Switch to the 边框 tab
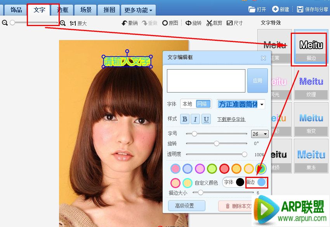This screenshot has height=227, width=330. (x=62, y=10)
